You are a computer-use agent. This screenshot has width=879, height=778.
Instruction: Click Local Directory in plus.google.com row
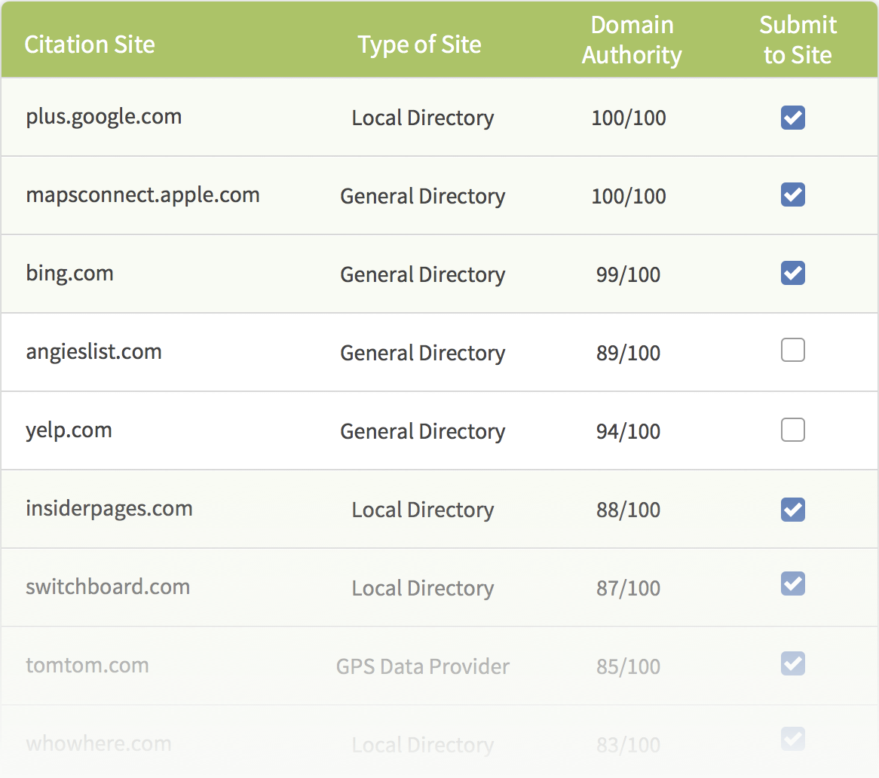coord(423,118)
